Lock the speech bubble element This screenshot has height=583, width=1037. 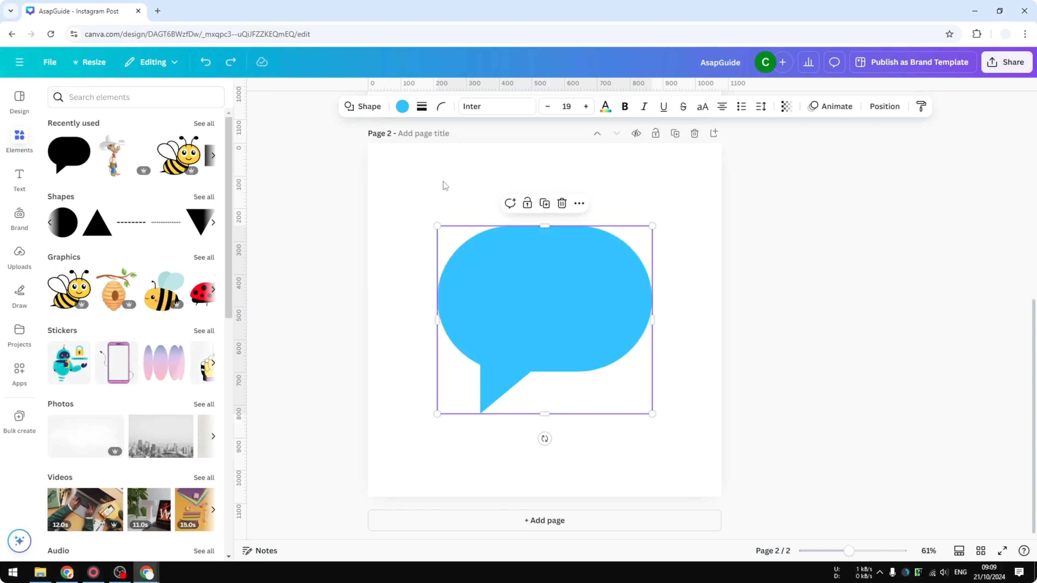[527, 203]
